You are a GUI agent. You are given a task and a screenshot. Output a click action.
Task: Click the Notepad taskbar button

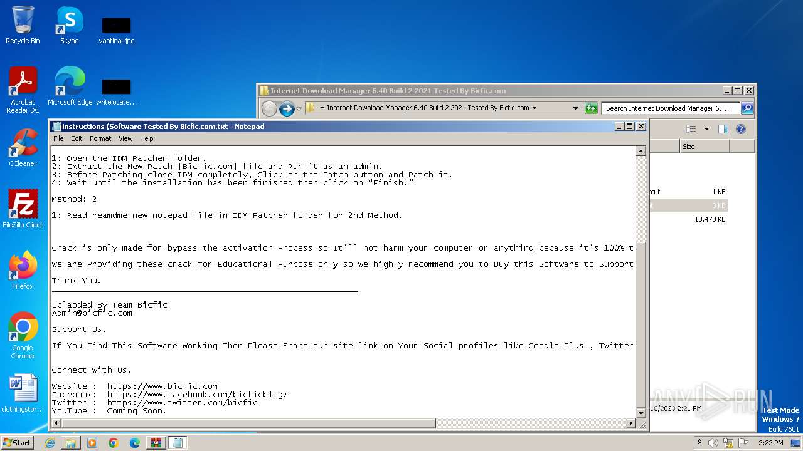[178, 443]
